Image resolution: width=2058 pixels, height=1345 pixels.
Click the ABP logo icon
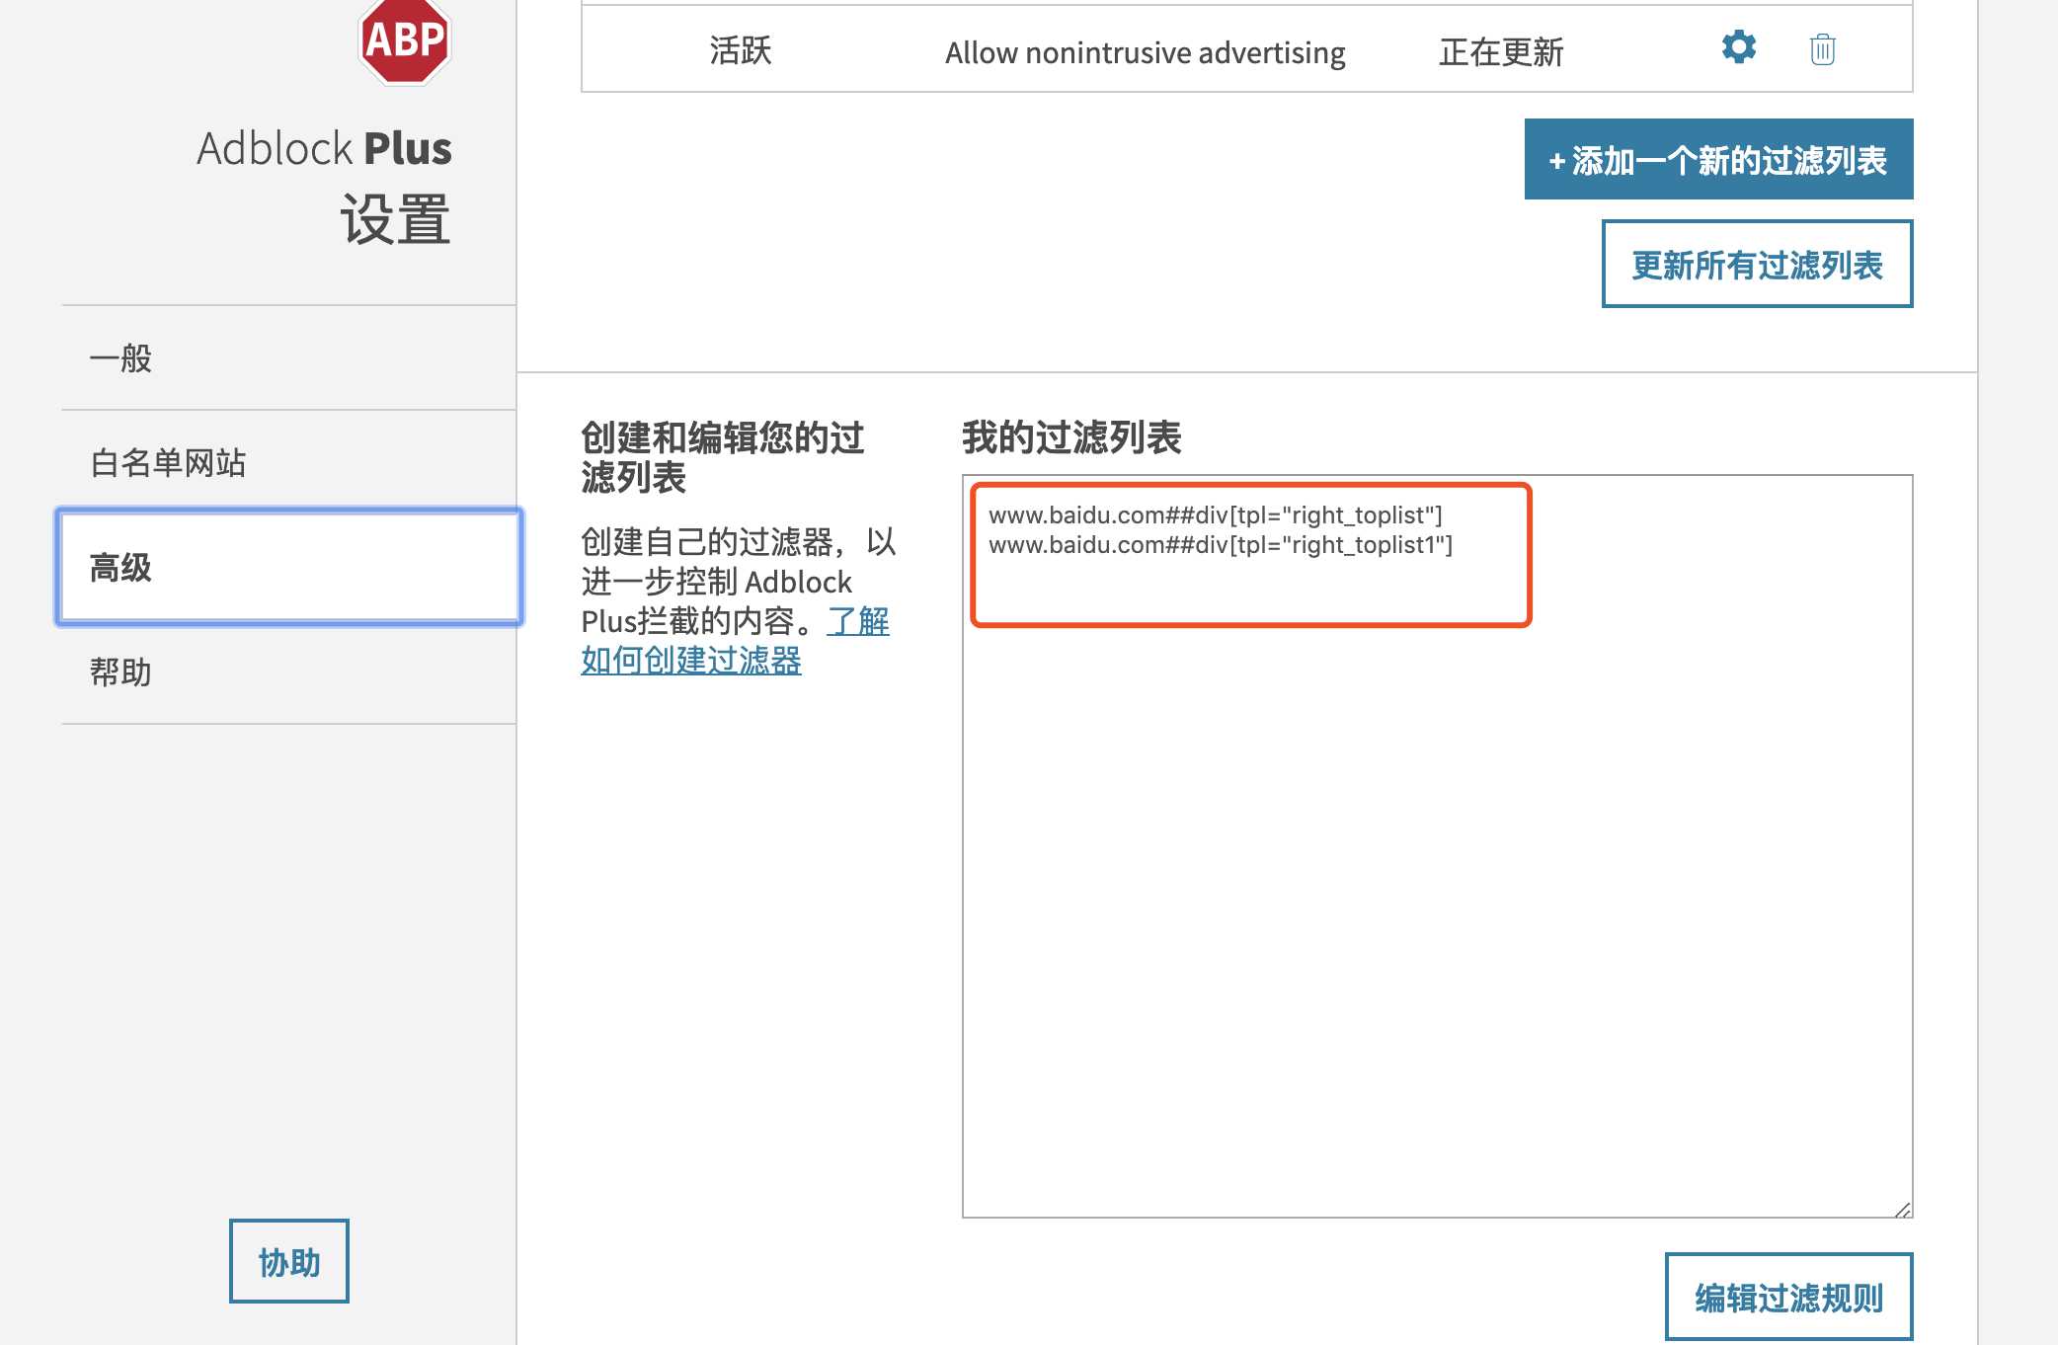click(405, 40)
